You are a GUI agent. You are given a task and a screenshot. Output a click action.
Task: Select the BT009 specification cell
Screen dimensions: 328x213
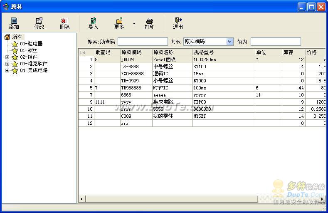click(x=224, y=81)
